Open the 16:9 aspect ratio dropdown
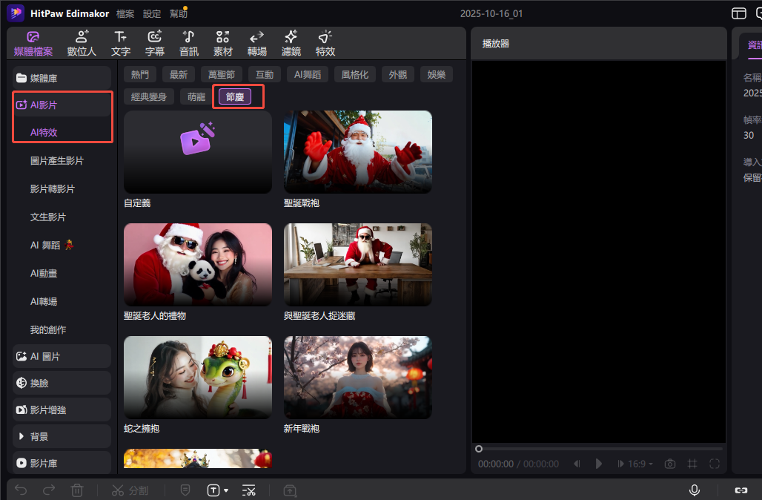 pos(640,464)
